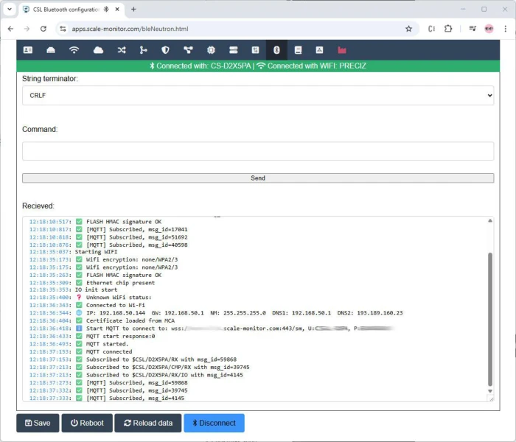
Task: Click the address bar URL
Action: [130, 29]
